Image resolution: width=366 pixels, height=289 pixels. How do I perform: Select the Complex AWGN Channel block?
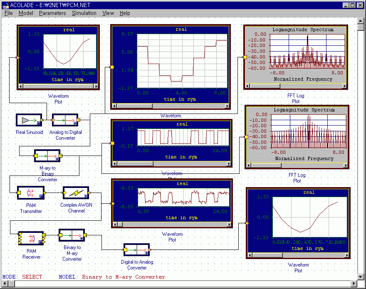76,193
